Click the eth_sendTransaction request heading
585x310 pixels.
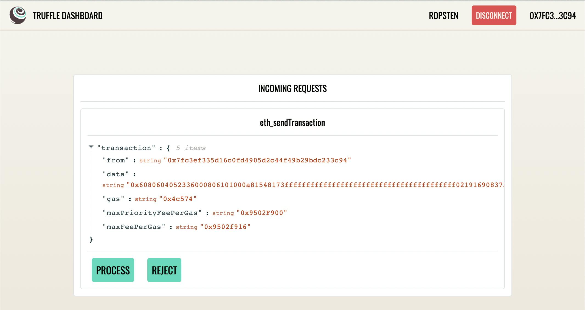292,122
